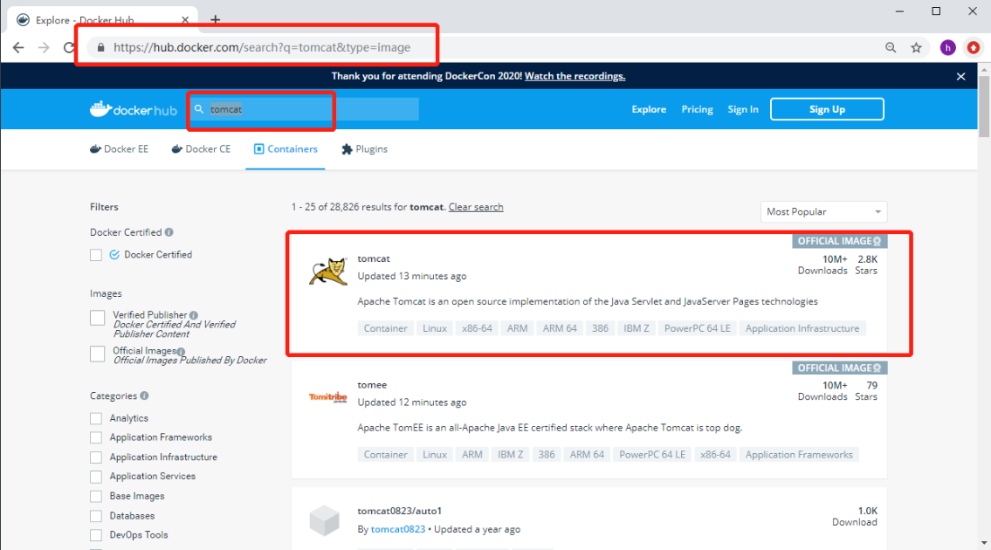This screenshot has width=991, height=550.
Task: Click the Docker Hub whale logo
Action: [x=134, y=109]
